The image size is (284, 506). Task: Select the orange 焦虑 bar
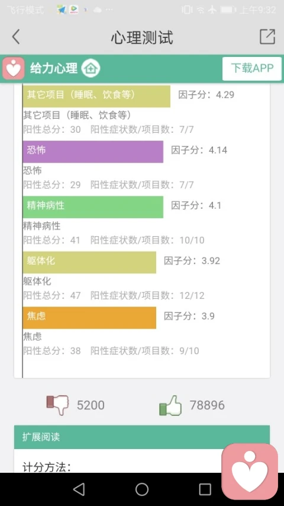pos(89,317)
